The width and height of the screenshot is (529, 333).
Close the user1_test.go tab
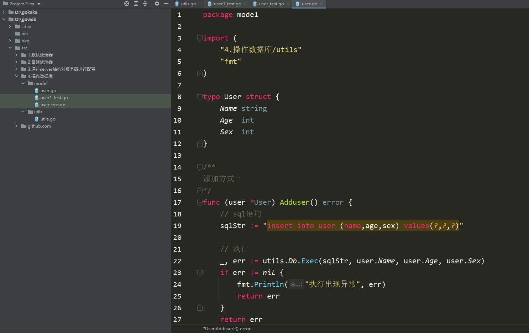pos(245,4)
